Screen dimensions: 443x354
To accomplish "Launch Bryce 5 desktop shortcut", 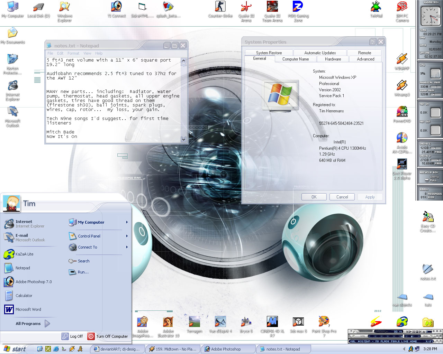I will [x=246, y=325].
